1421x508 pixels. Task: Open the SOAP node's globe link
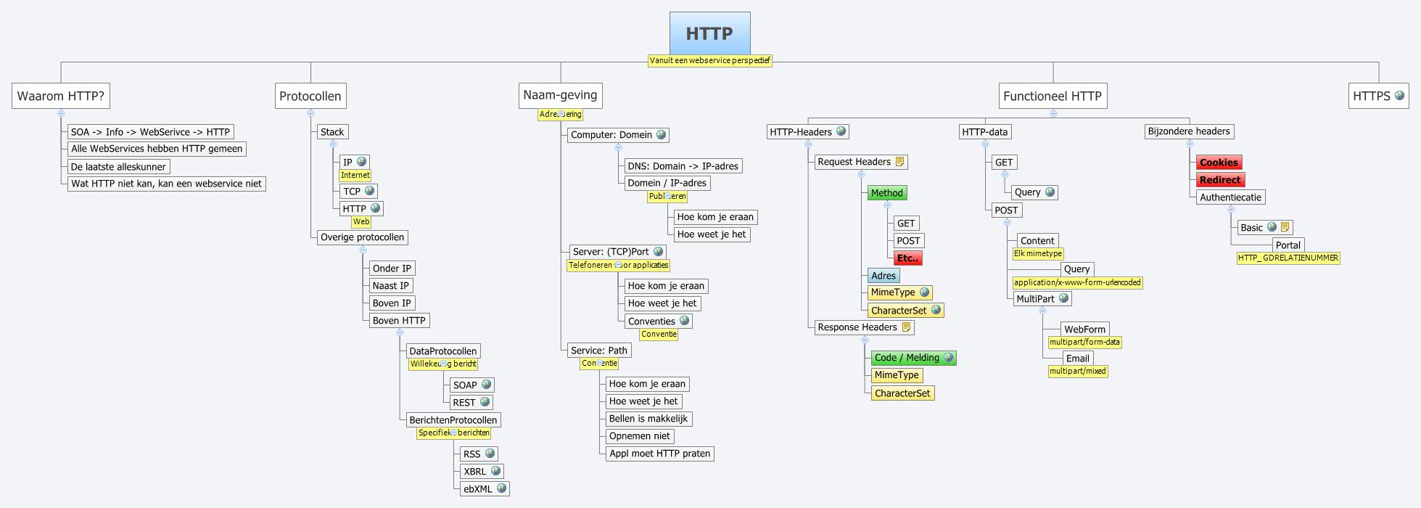click(x=486, y=384)
